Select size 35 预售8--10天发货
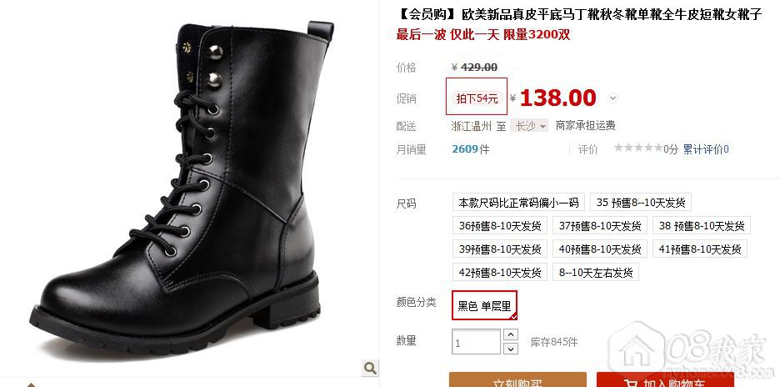The width and height of the screenshot is (780, 387). 641,202
